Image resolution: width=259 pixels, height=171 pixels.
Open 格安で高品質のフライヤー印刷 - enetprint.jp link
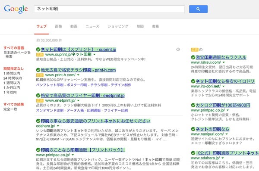tap(83, 96)
